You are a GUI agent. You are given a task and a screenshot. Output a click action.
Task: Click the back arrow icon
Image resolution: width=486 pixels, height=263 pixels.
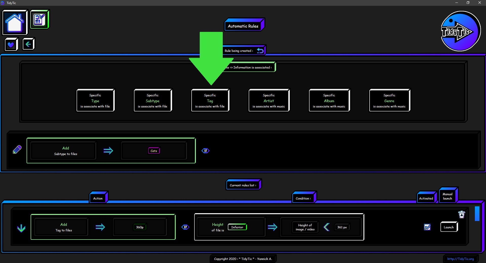[28, 44]
